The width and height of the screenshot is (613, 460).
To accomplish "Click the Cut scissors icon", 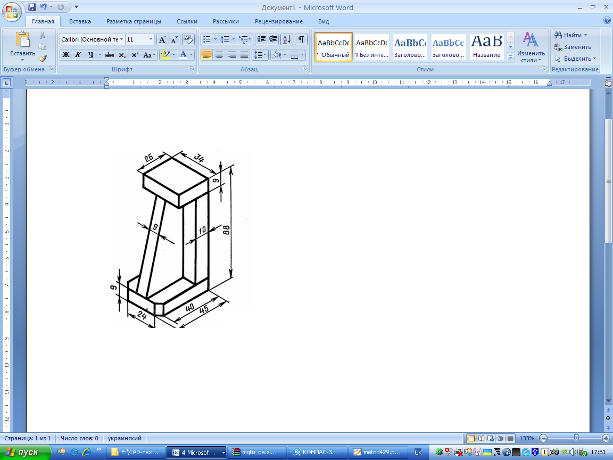I will coord(43,35).
